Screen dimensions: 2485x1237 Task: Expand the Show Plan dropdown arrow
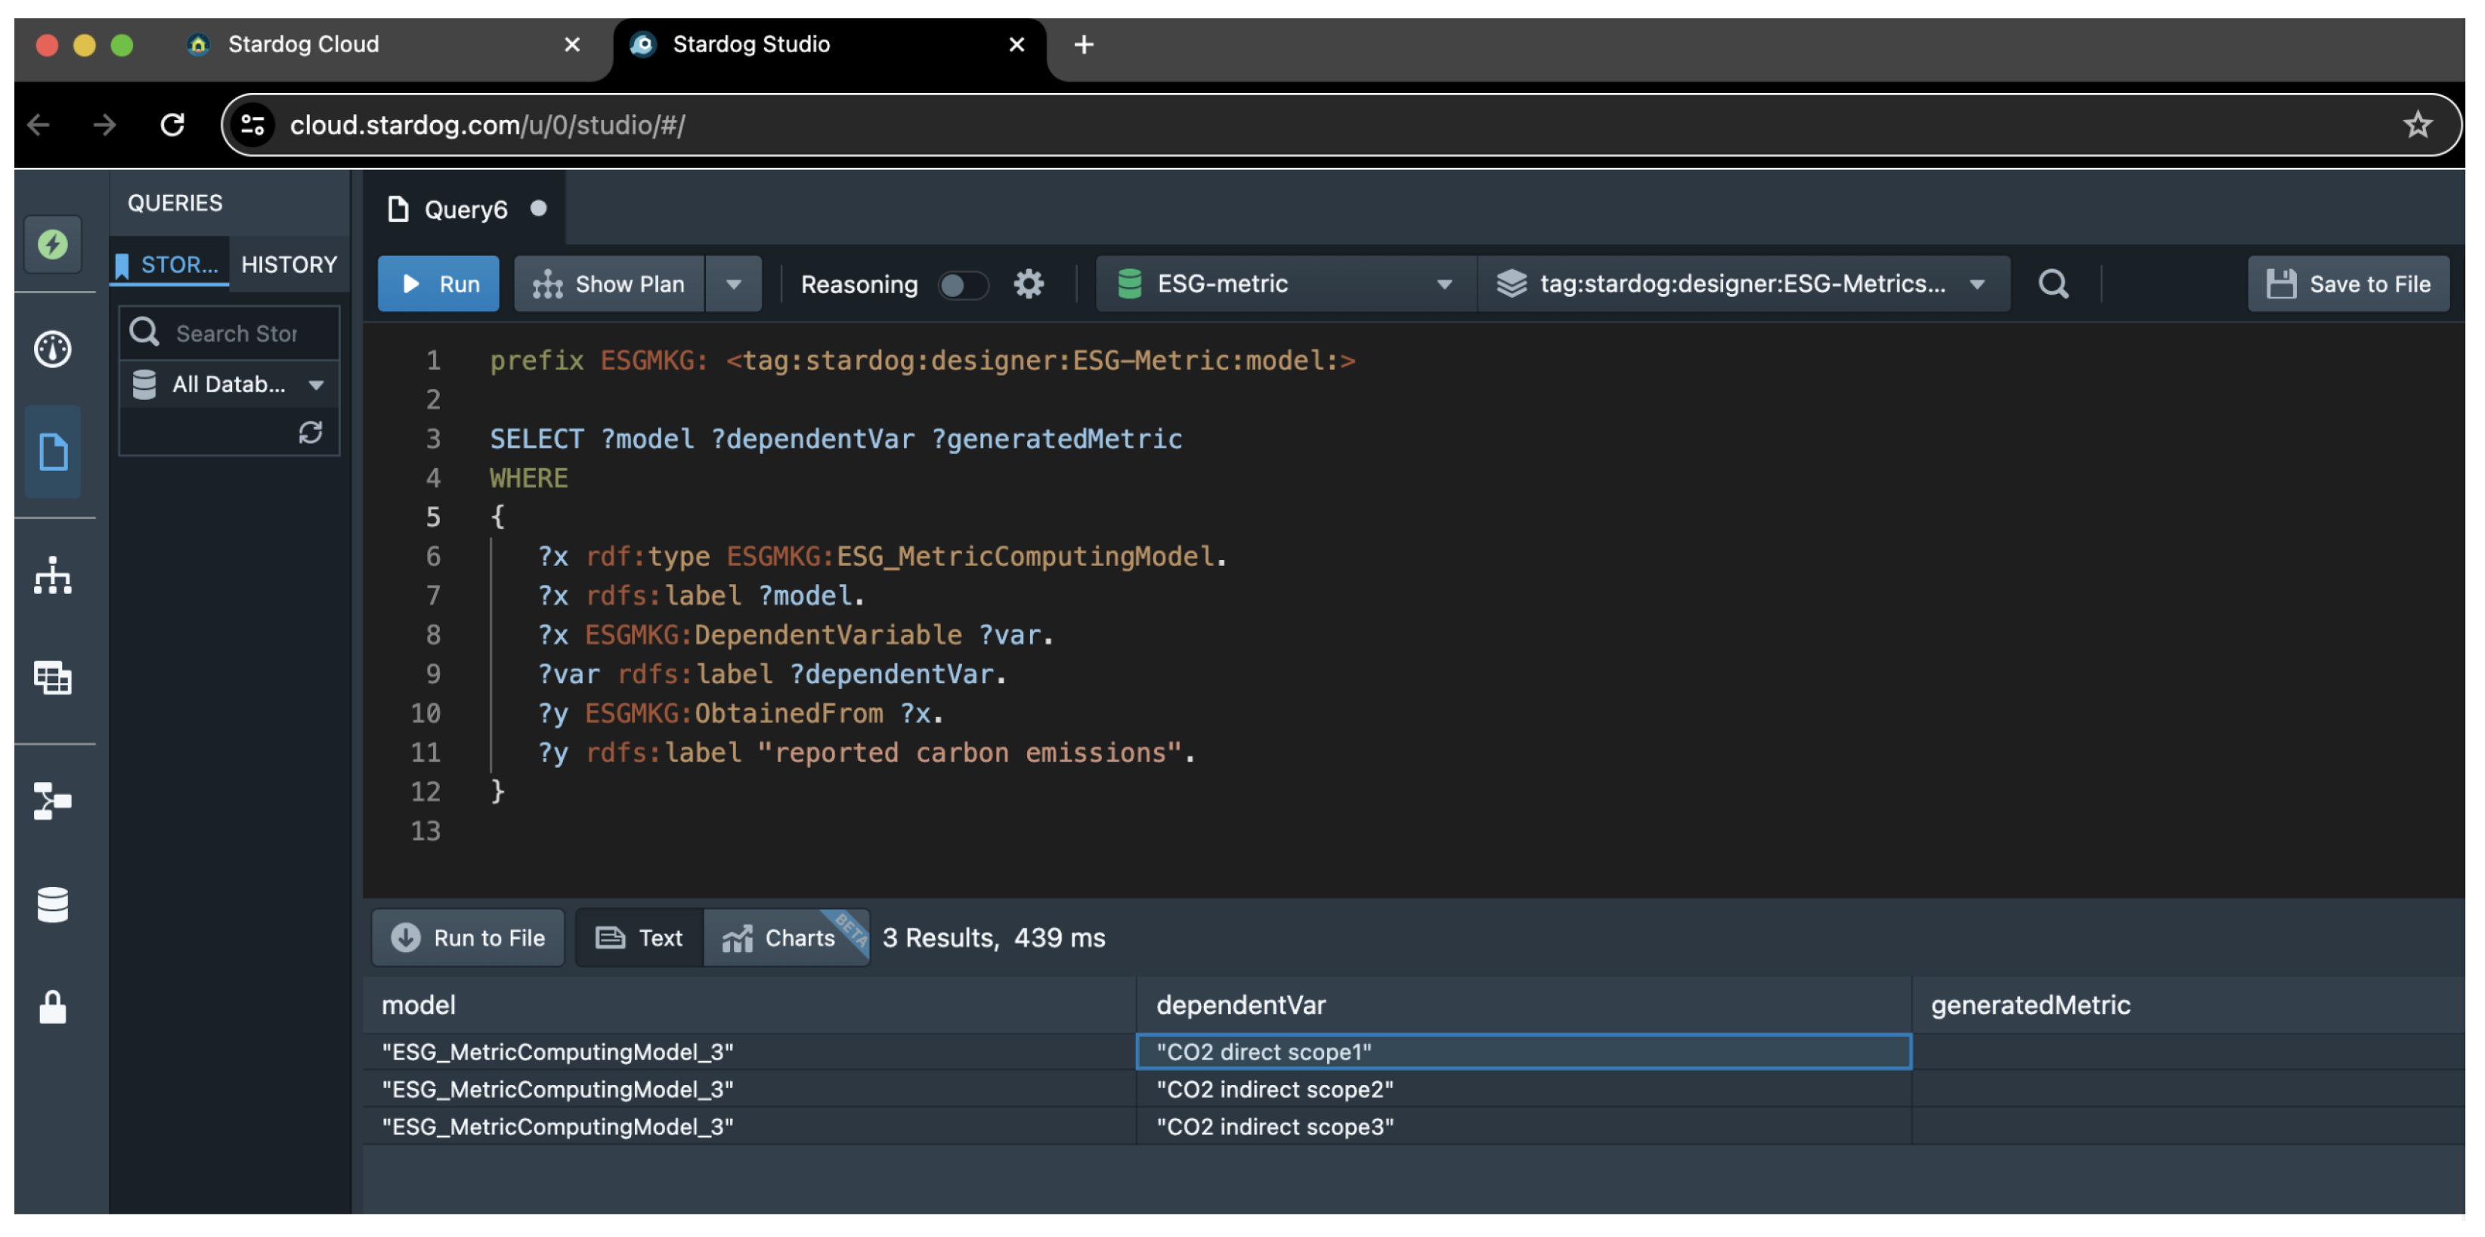(x=733, y=284)
